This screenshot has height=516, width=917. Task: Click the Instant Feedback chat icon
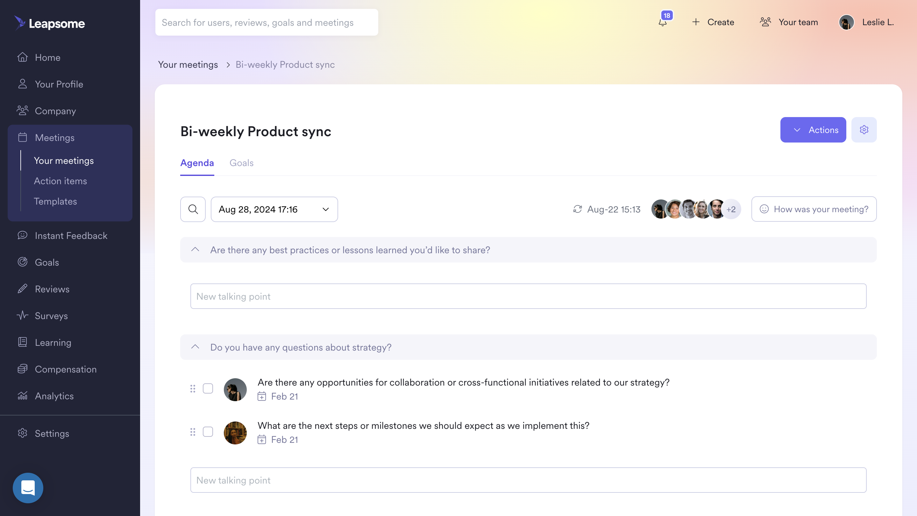coord(22,235)
